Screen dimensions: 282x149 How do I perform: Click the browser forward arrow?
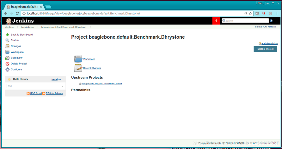pyautogui.click(x=11, y=14)
